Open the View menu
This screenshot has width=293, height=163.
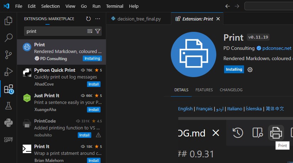(70, 6)
